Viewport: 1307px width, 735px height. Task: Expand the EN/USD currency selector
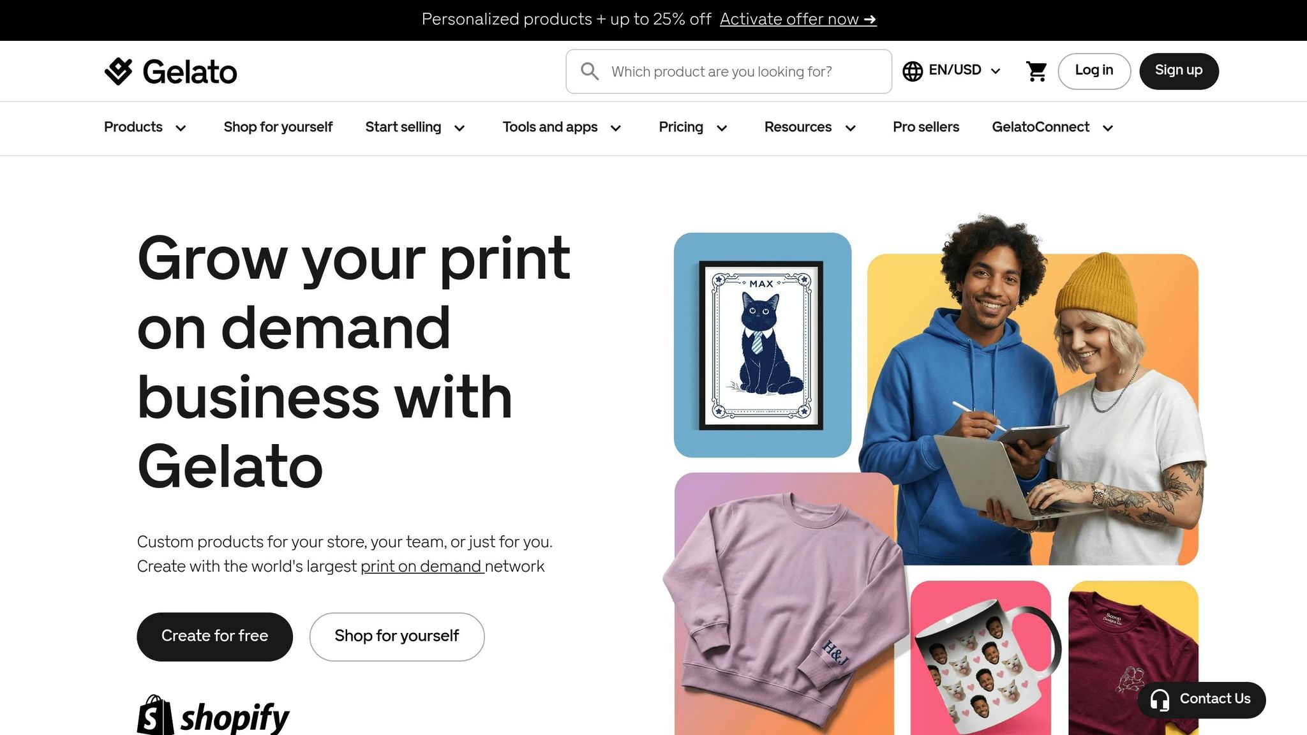(952, 71)
